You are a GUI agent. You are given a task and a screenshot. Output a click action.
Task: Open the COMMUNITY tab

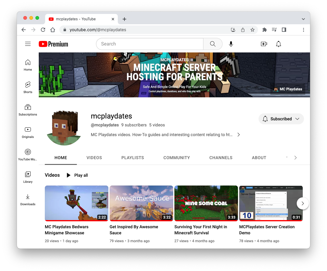pyautogui.click(x=177, y=158)
